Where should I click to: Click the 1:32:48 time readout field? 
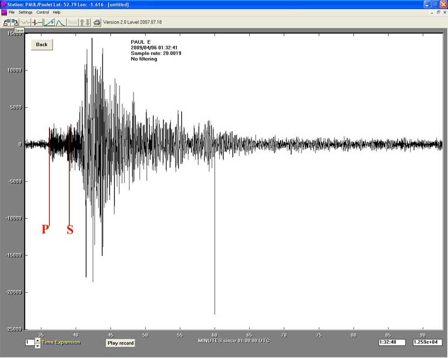click(x=392, y=342)
